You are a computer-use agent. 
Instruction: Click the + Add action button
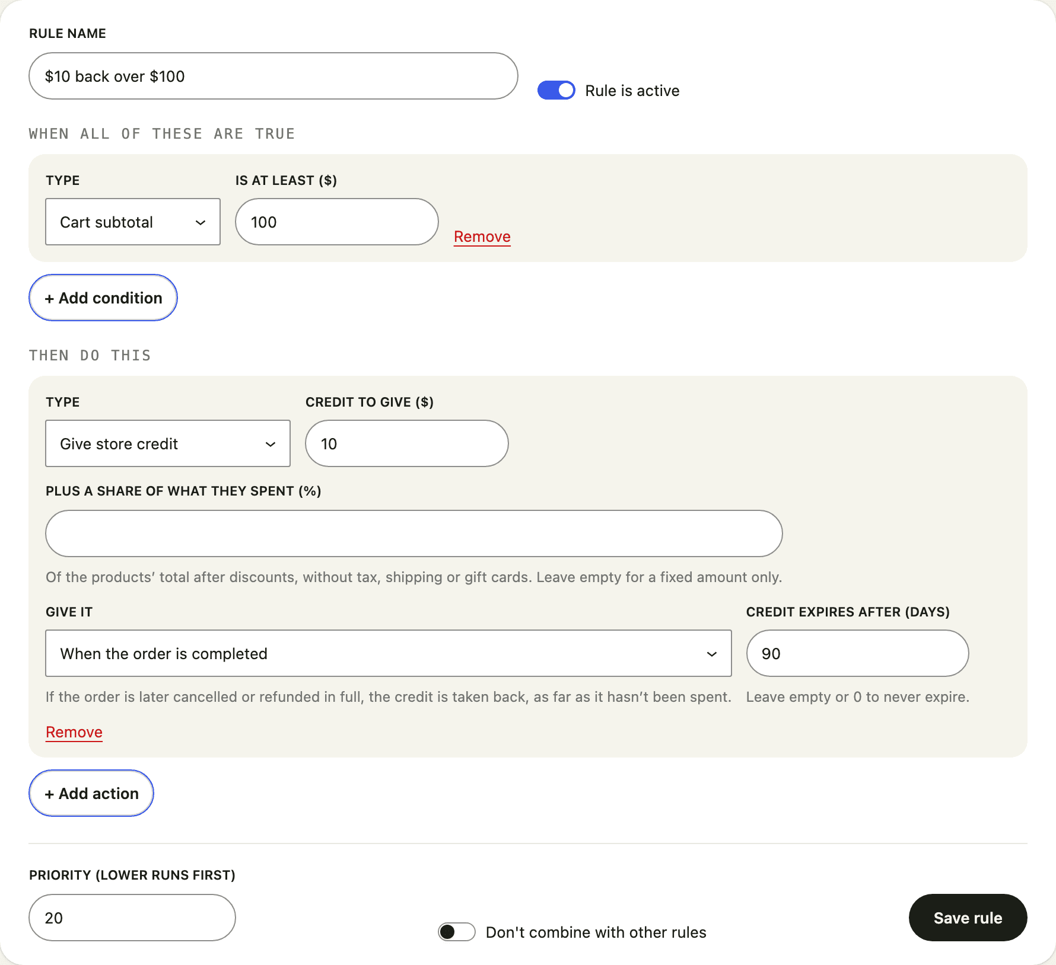[x=91, y=793]
